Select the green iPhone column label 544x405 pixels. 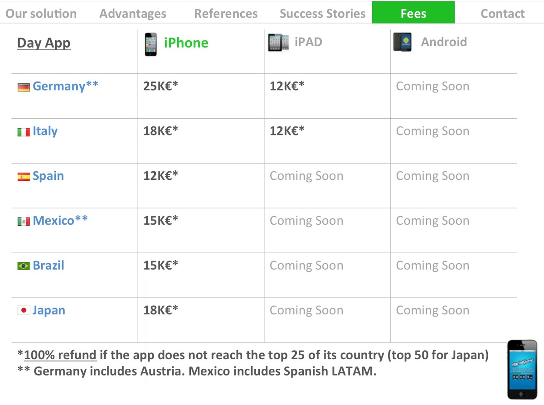click(186, 43)
